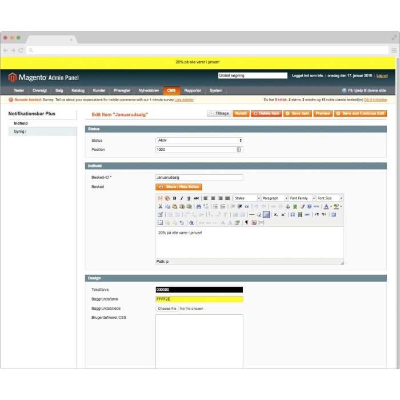Image resolution: width=400 pixels, height=400 pixels.
Task: Toggle italic formatting in the editor
Action: tap(182, 198)
